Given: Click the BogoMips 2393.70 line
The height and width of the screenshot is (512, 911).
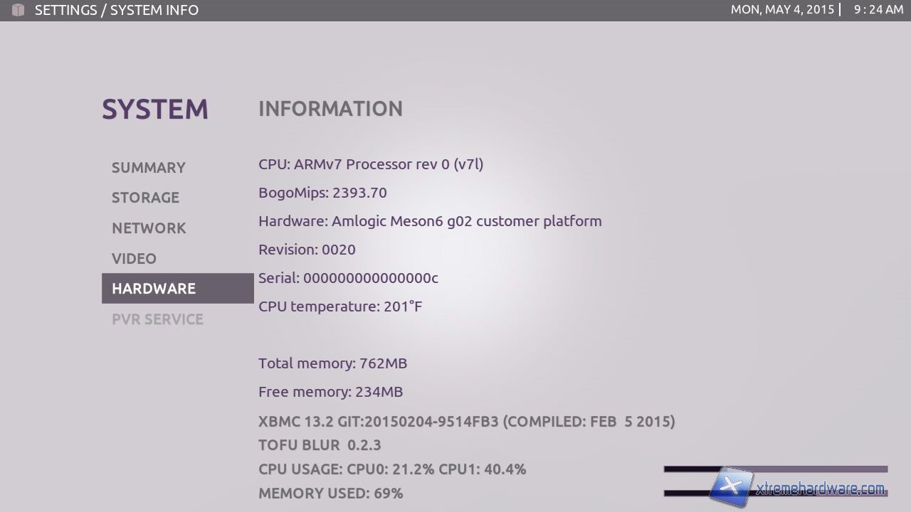Looking at the screenshot, I should (322, 193).
